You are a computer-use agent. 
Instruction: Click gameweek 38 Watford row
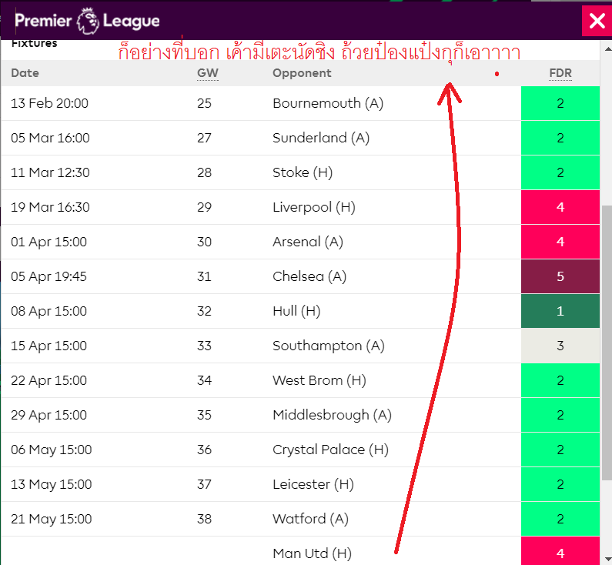204,519
